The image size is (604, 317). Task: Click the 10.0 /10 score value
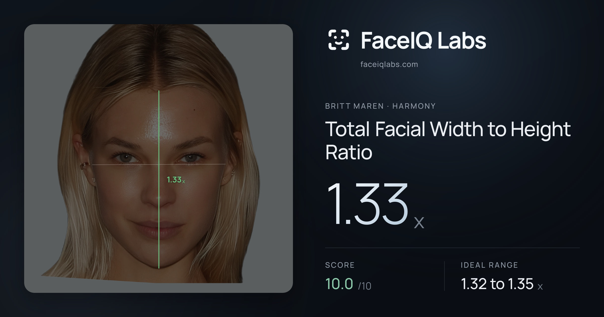(x=348, y=284)
